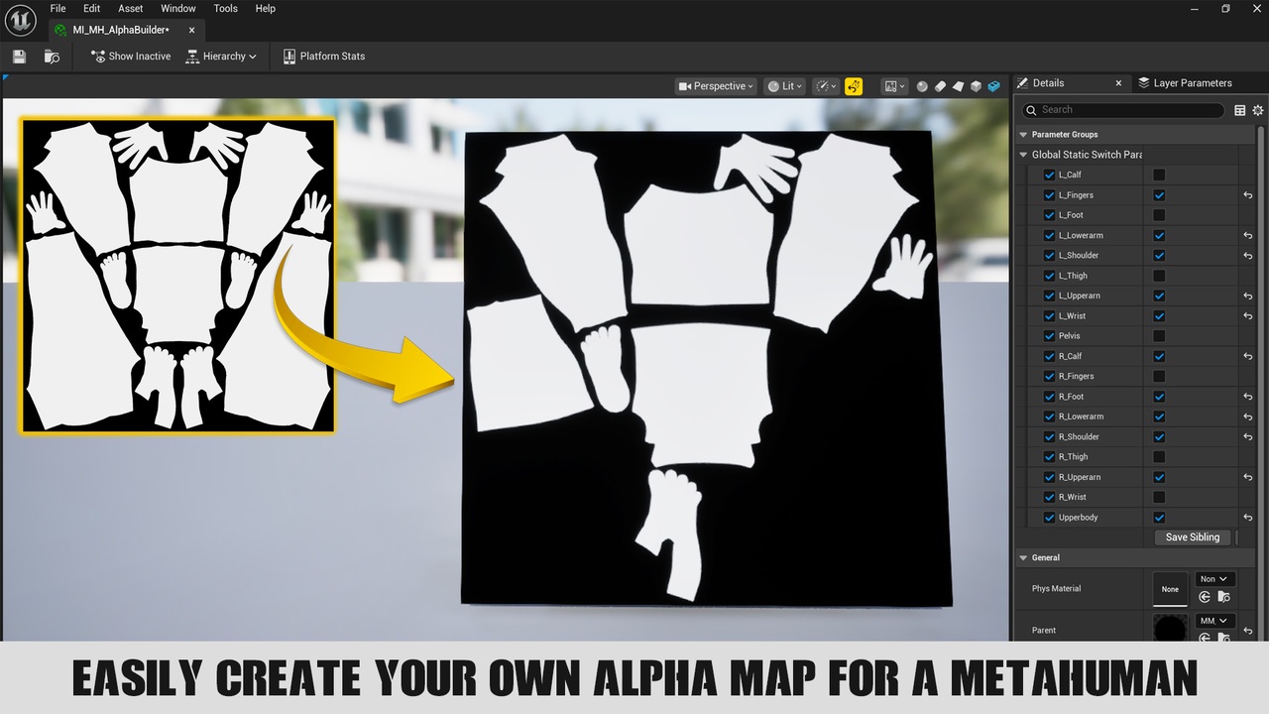This screenshot has height=714, width=1269.
Task: Open the Help menu
Action: [x=266, y=9]
